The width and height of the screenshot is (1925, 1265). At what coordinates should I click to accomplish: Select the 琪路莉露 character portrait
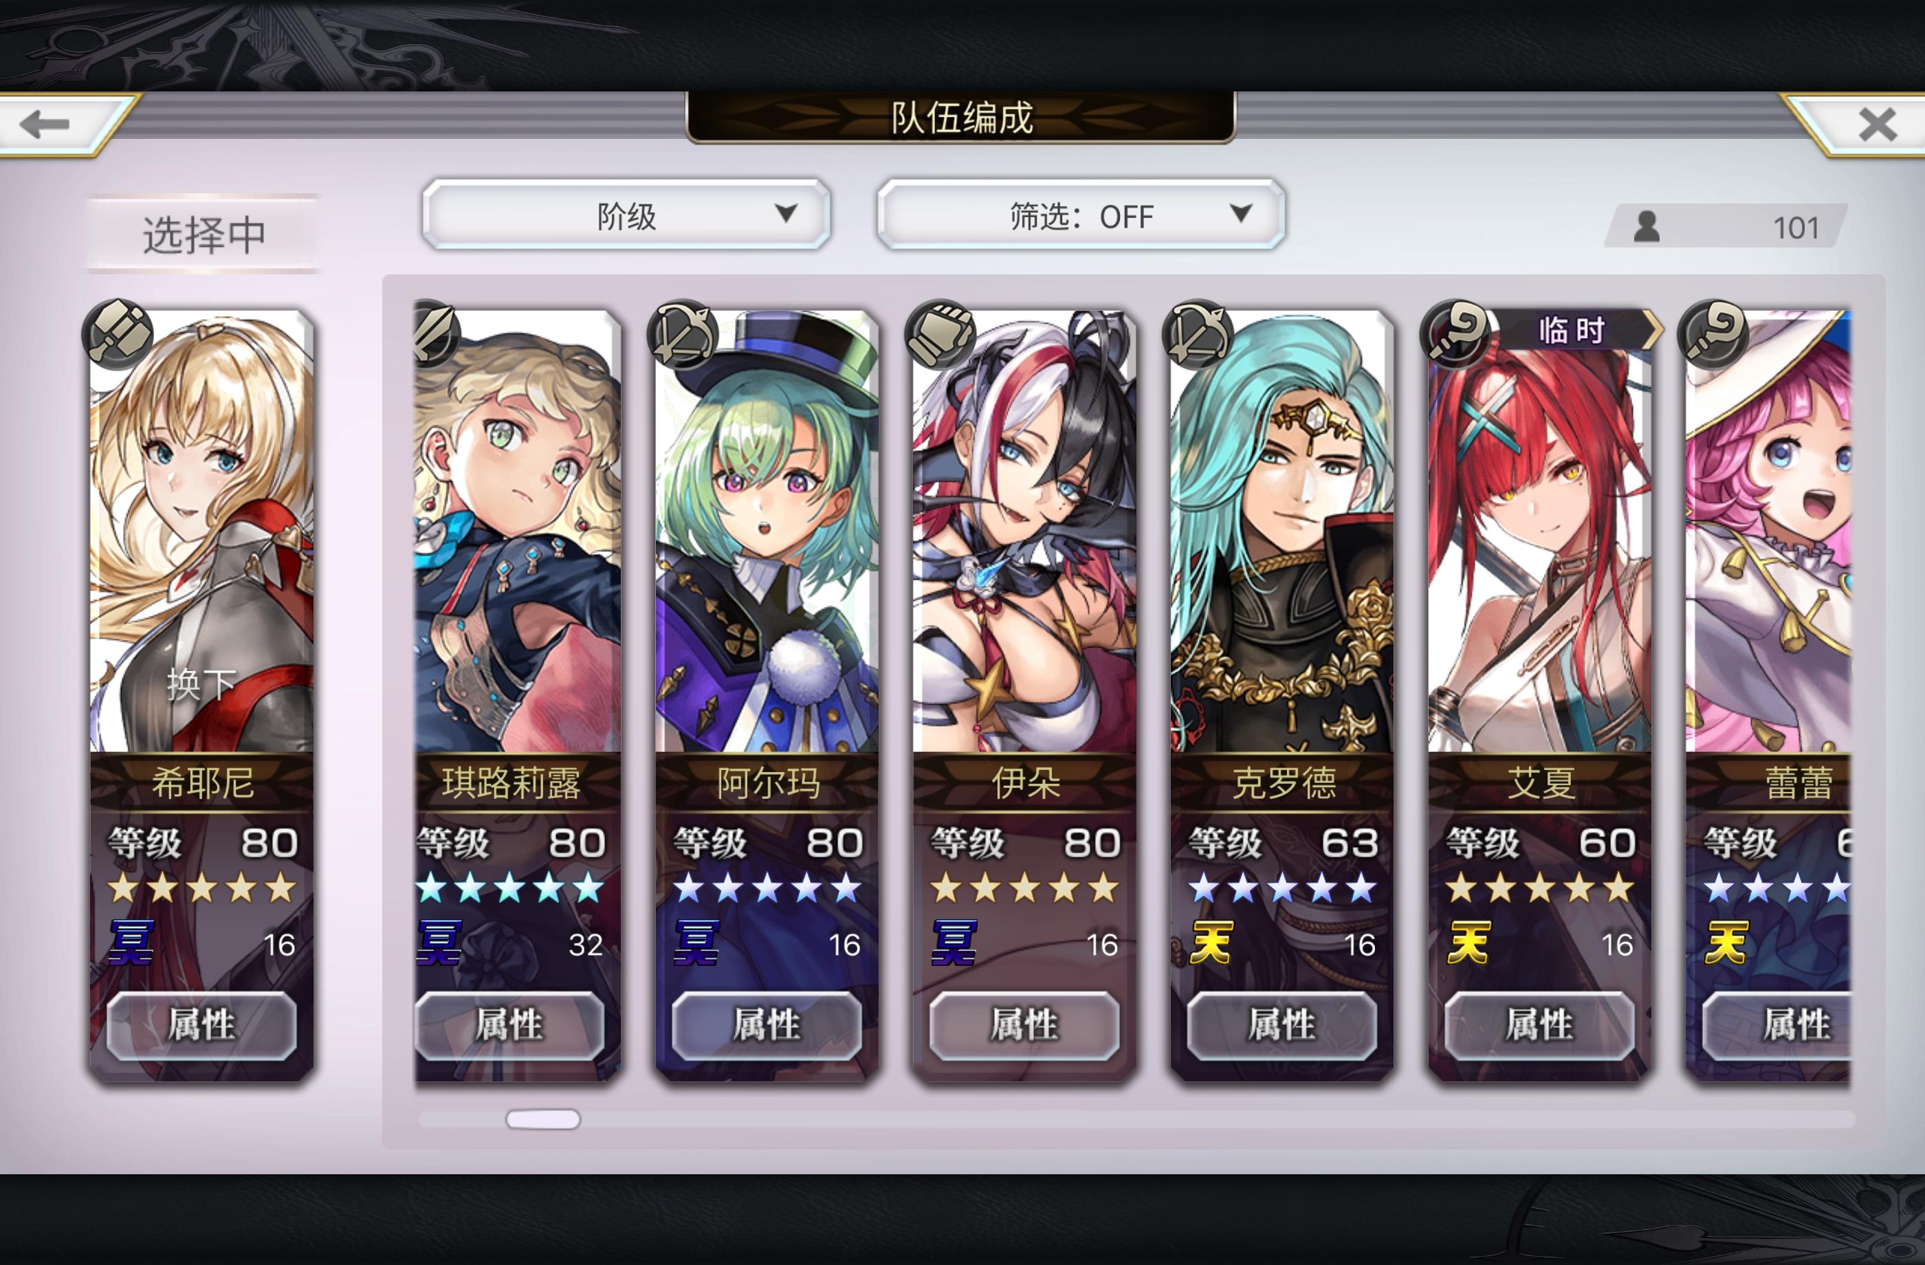click(518, 533)
